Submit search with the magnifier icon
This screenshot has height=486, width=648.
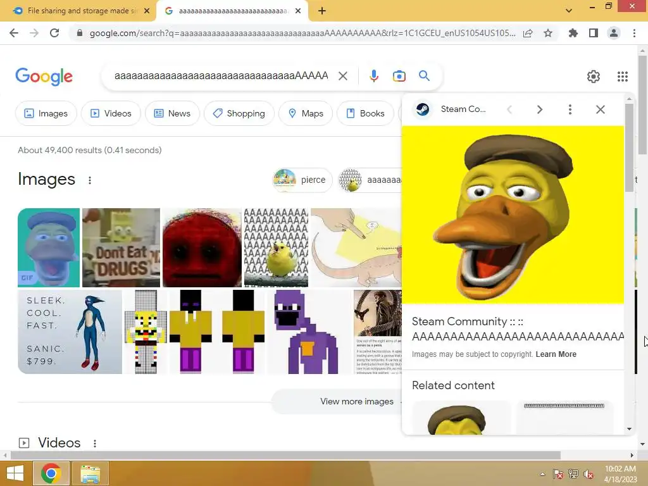point(424,76)
